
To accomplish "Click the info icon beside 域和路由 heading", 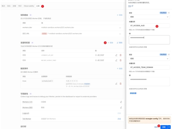I will click(x=31, y=15).
